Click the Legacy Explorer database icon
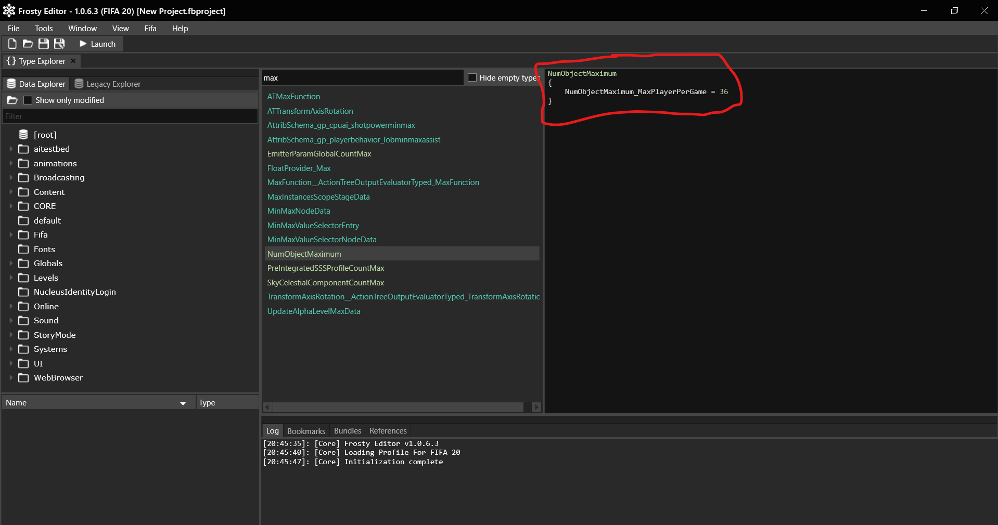 point(79,84)
